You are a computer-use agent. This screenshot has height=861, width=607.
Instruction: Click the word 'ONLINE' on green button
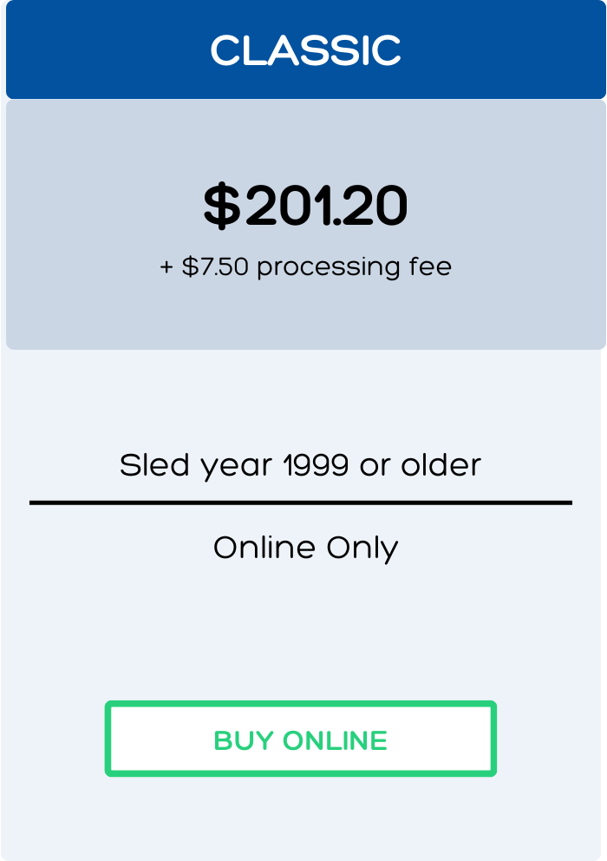335,740
